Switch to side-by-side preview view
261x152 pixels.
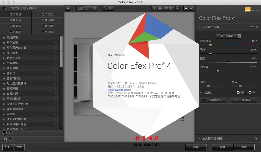point(93,8)
